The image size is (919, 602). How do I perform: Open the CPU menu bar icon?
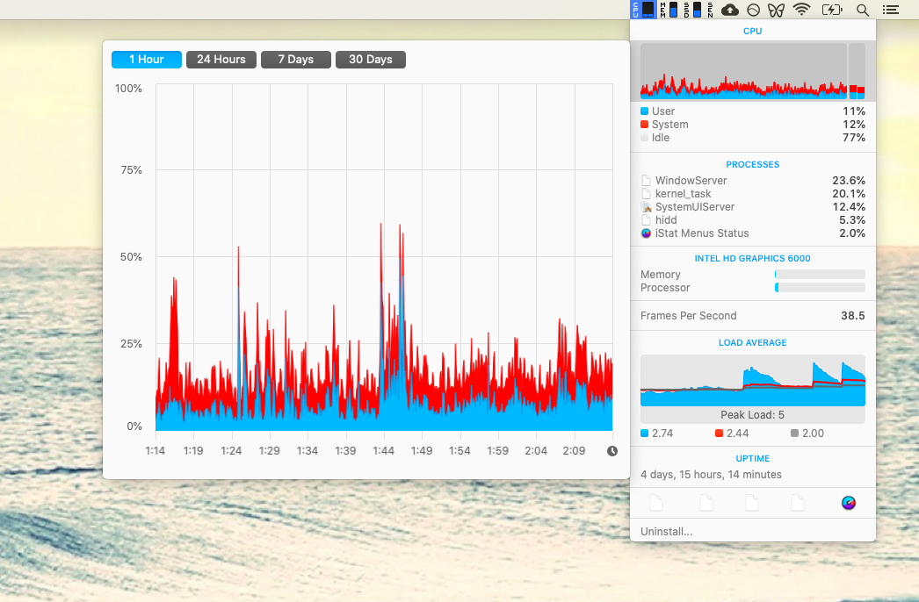coord(642,10)
